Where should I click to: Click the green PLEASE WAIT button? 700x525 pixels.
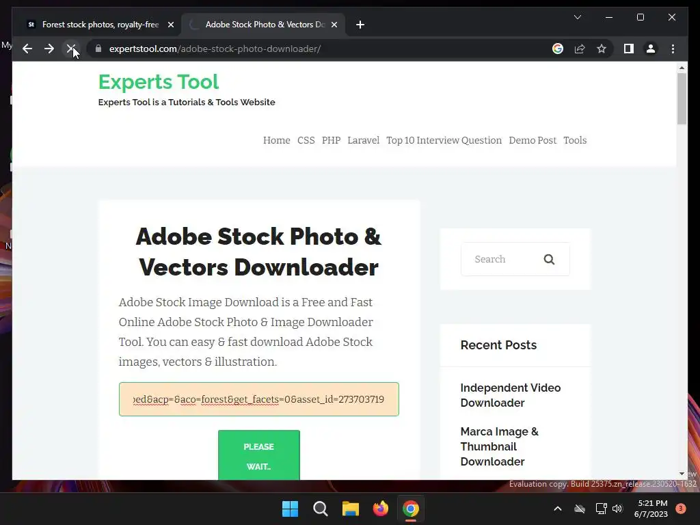(x=259, y=455)
